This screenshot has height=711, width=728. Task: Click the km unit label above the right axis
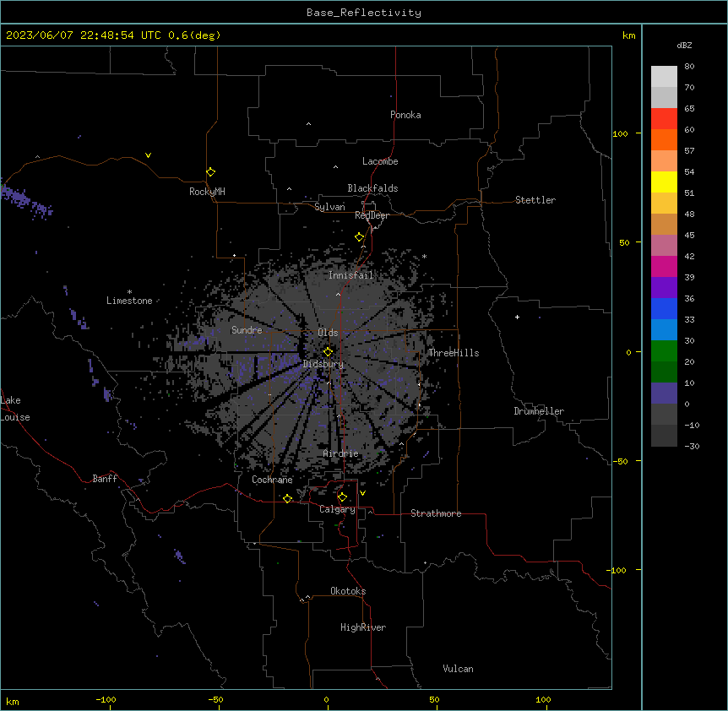tap(628, 35)
